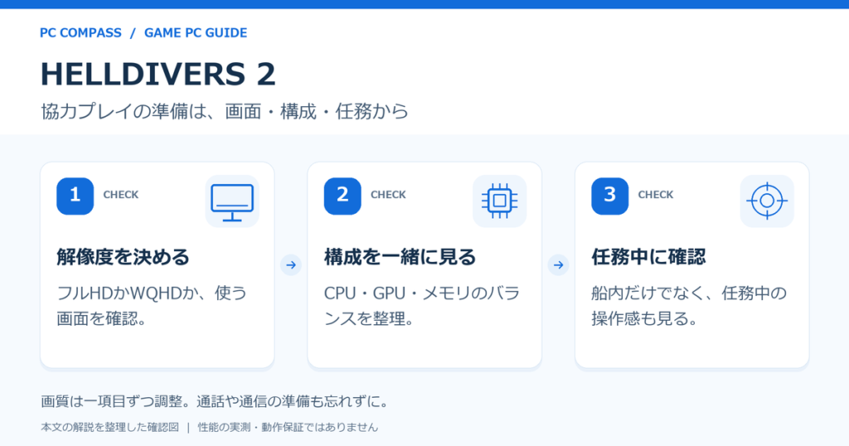Click the note 画質は一項目ずつ調整。通話や通信の準備も忘れずに。

click(216, 401)
